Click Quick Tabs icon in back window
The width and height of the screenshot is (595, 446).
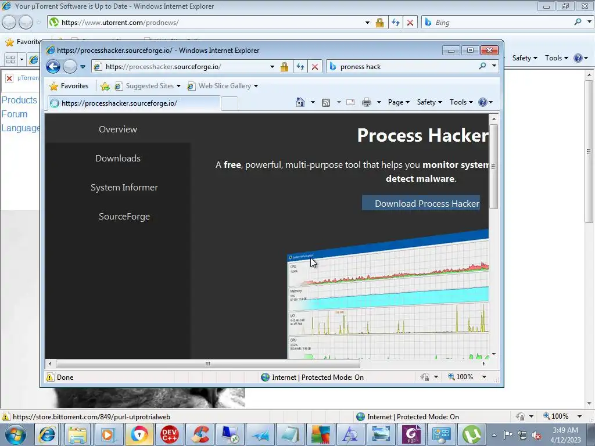[10, 60]
